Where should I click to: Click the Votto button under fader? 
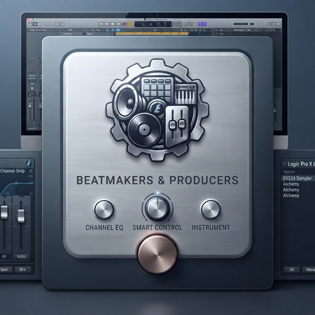21,256
